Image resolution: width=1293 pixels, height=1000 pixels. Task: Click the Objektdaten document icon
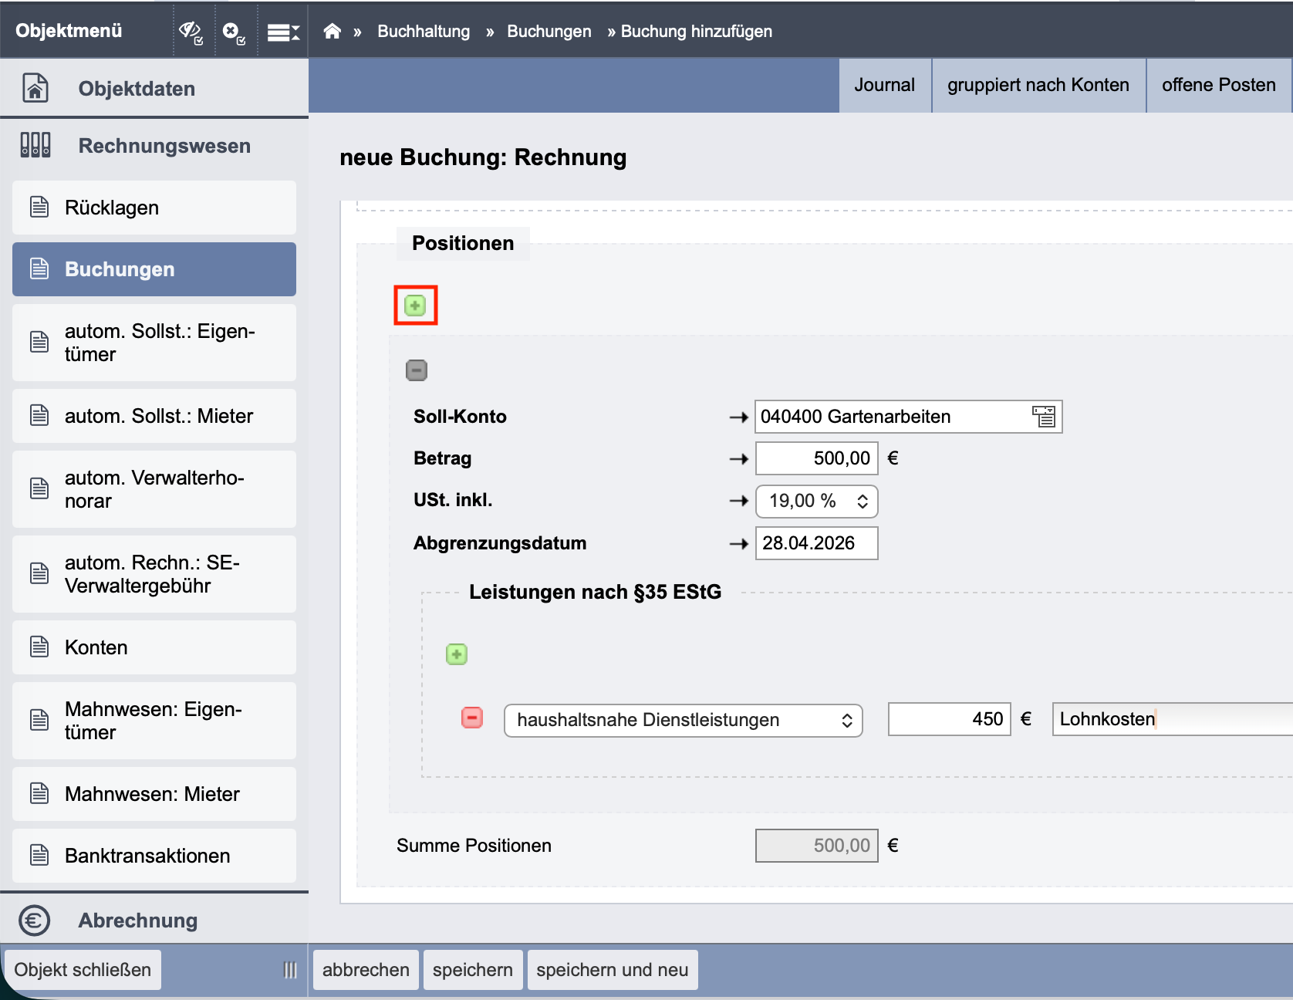tap(35, 88)
